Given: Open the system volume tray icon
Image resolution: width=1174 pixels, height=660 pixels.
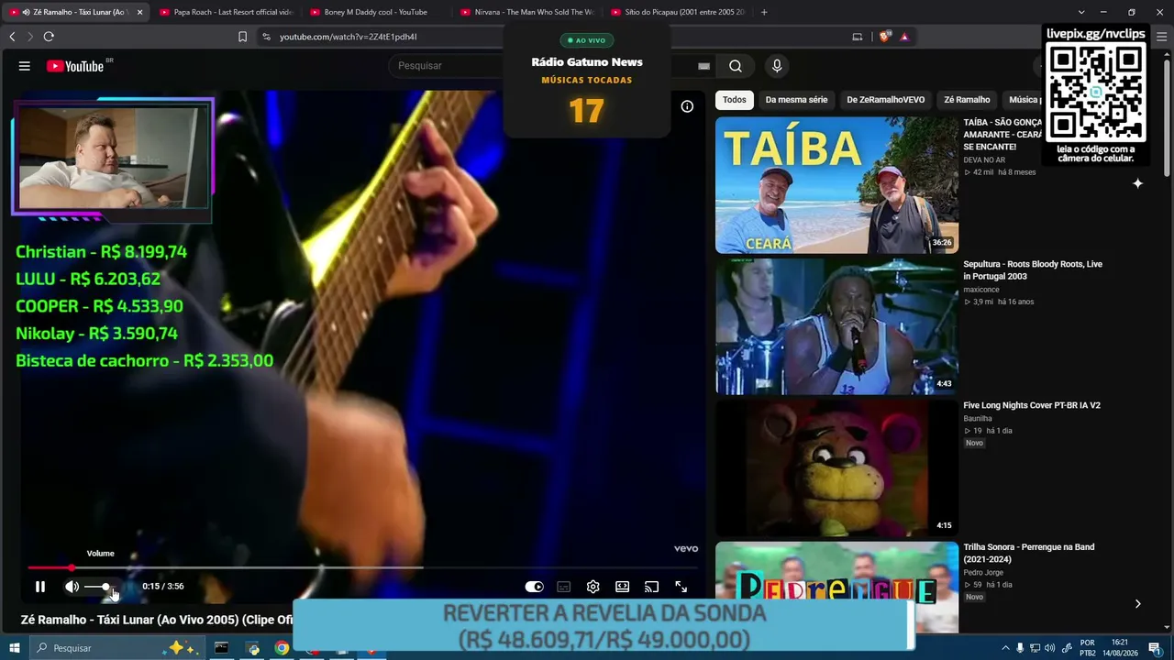Looking at the screenshot, I should coord(1050,648).
